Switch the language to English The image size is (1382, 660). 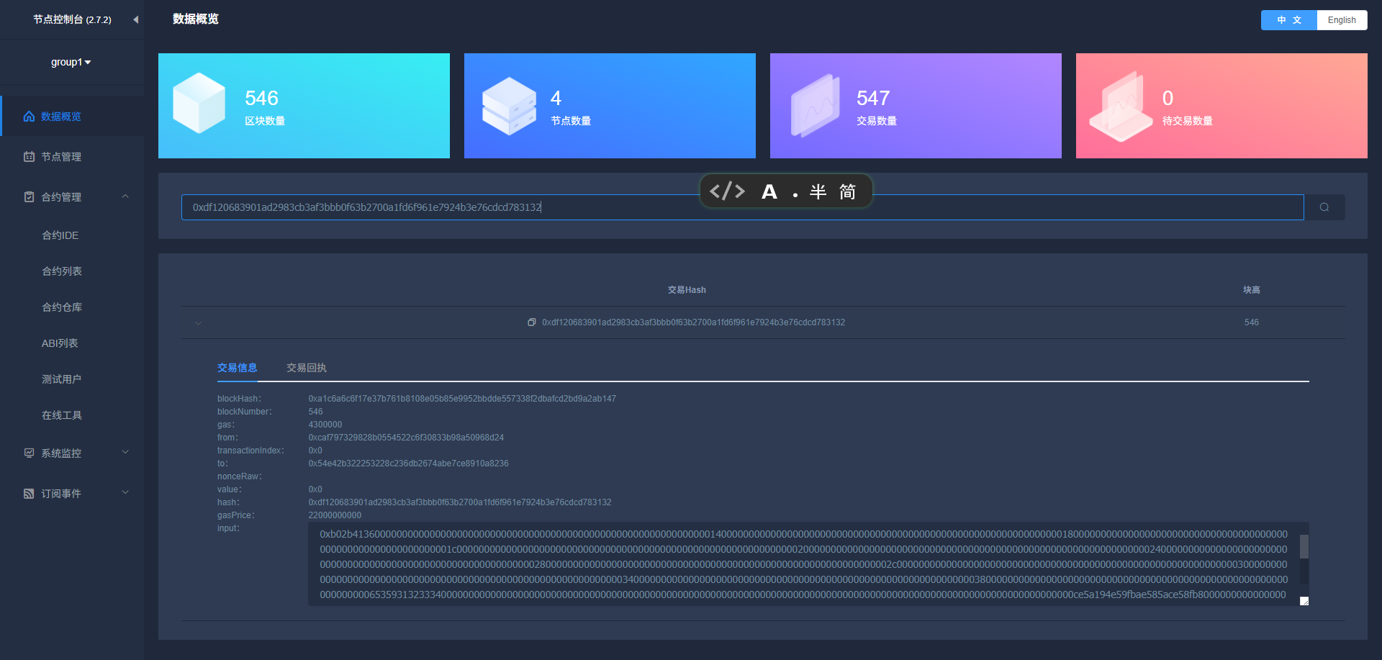1342,20
